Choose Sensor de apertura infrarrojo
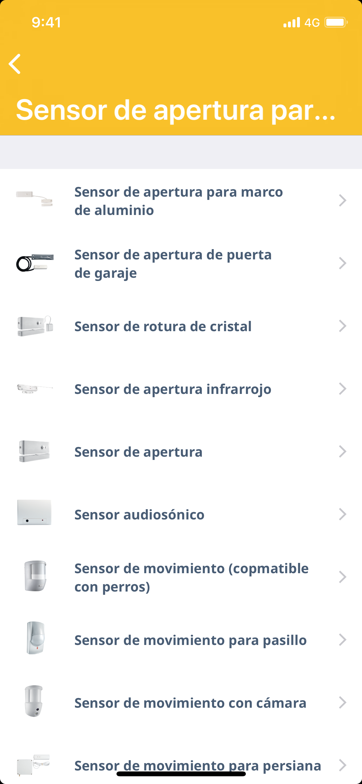 tap(173, 389)
